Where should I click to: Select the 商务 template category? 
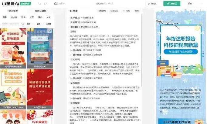click(5, 17)
